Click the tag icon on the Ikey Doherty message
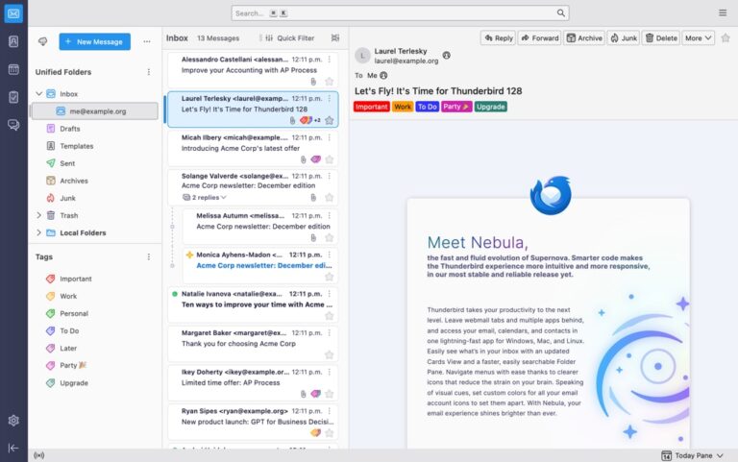Screen dimensions: 738x462 (x=315, y=393)
